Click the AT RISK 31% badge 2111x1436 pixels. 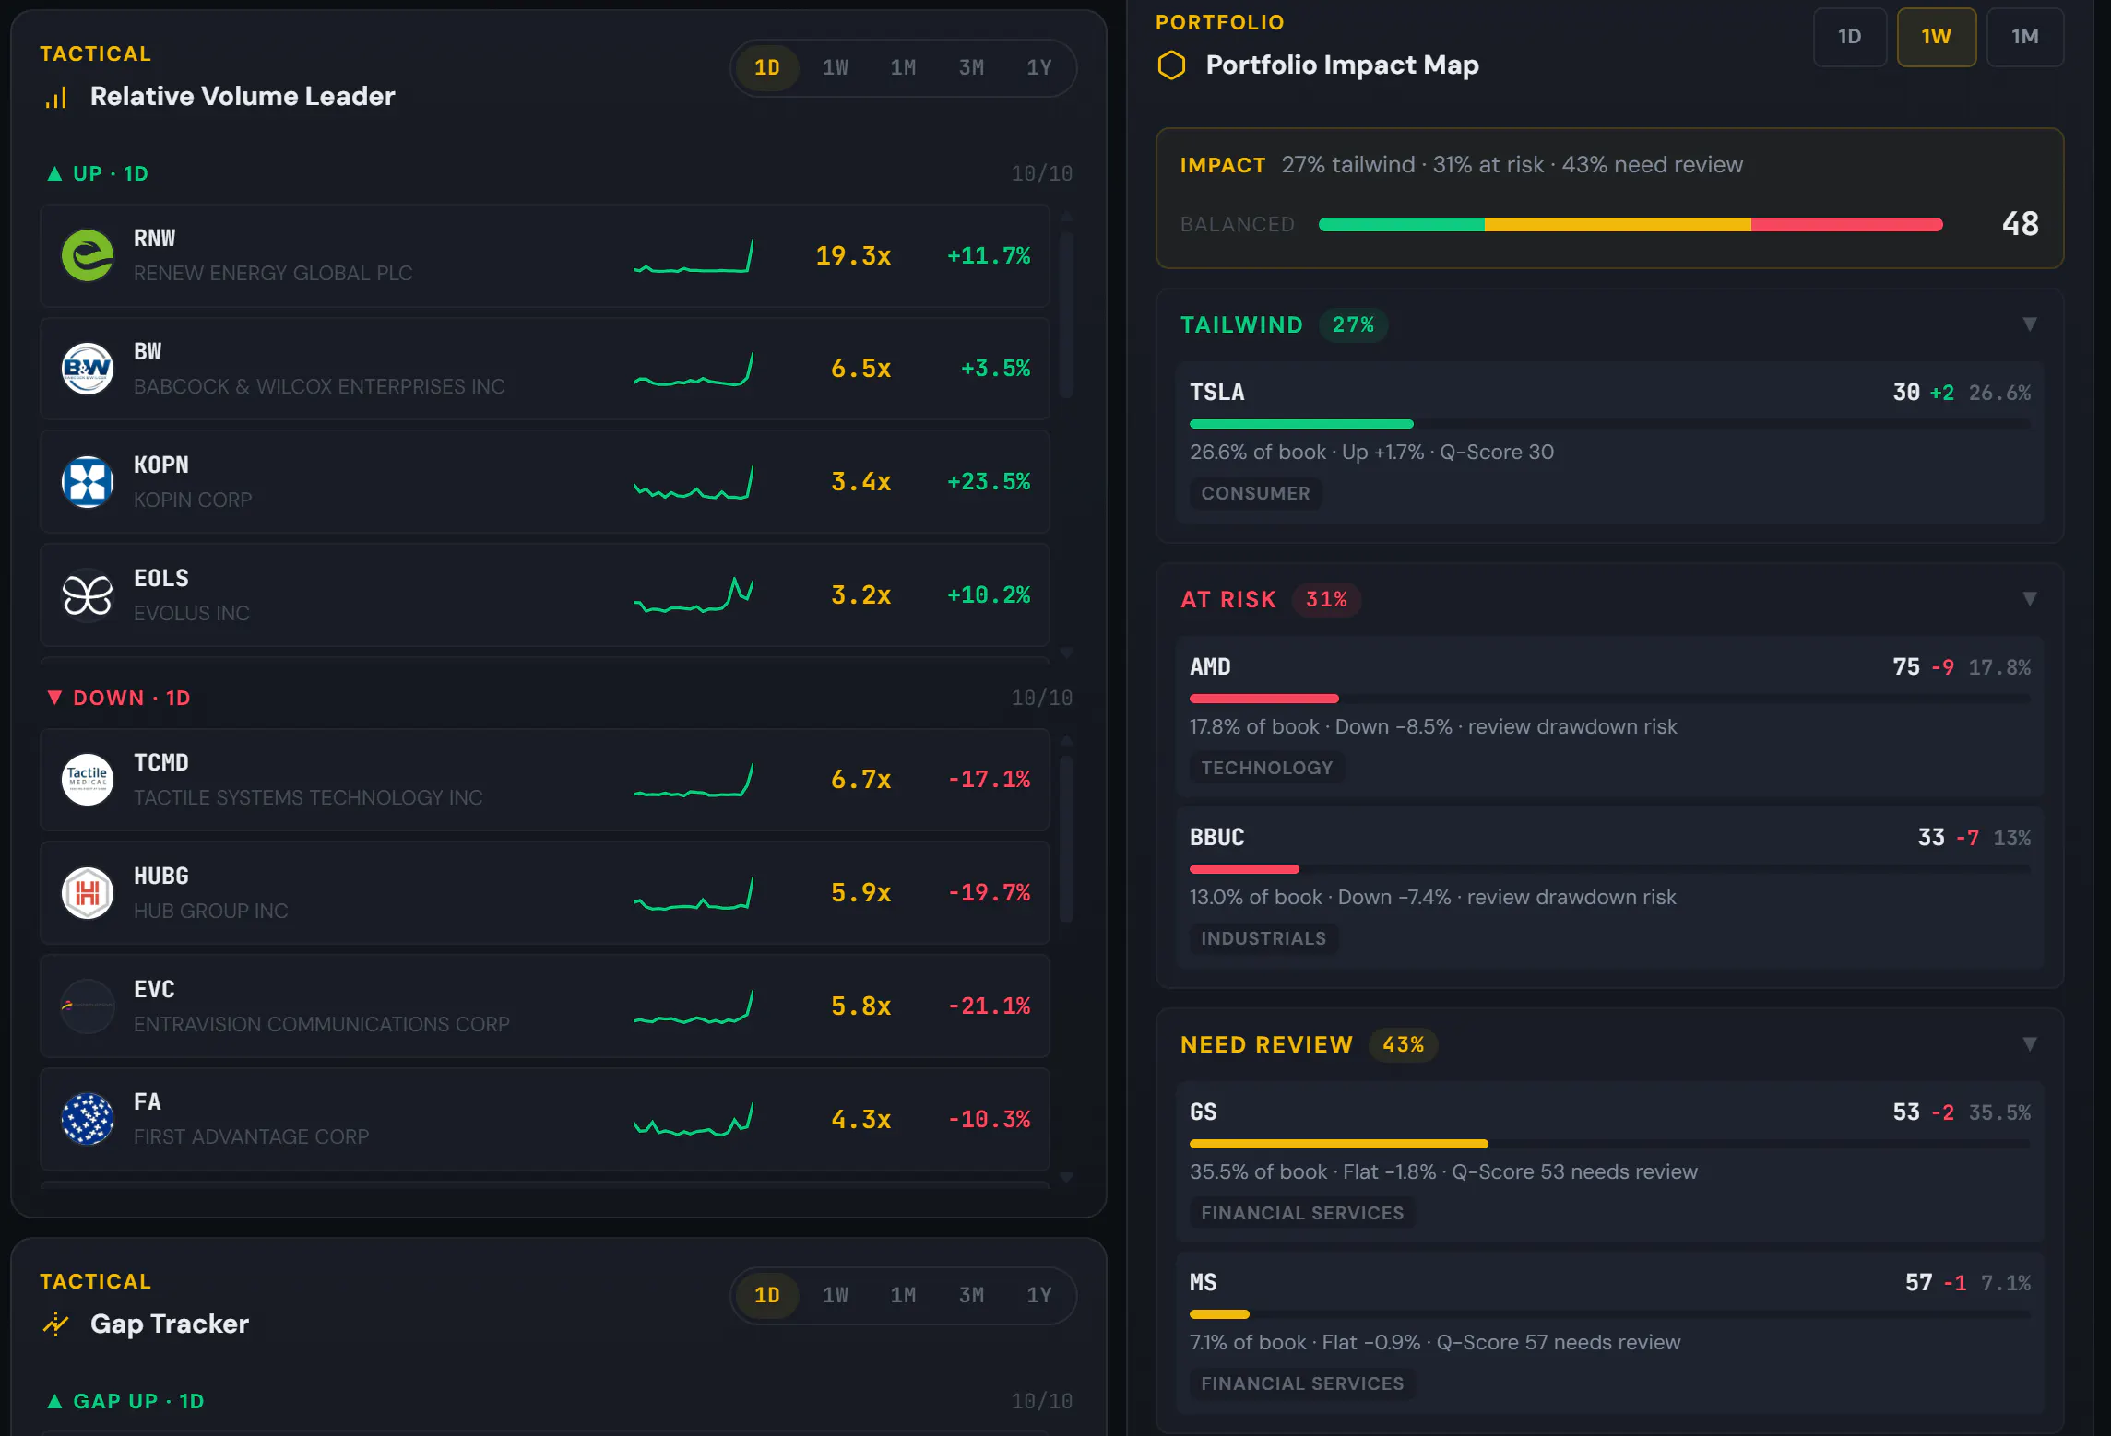[x=1326, y=599]
